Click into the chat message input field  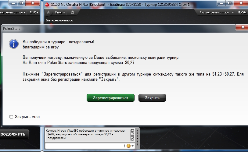(85, 146)
